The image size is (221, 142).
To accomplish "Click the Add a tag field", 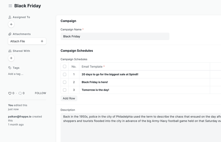I will pos(16,74).
